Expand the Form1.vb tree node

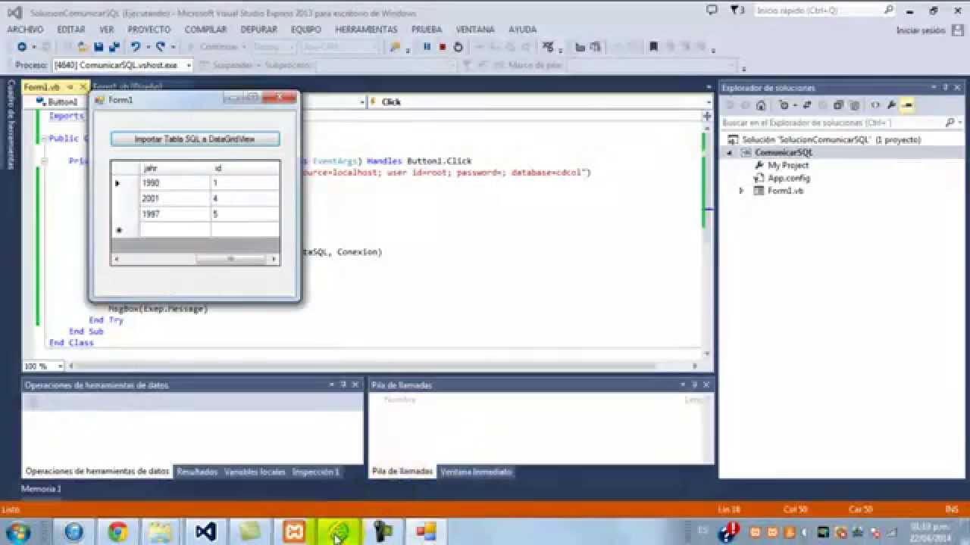[741, 191]
